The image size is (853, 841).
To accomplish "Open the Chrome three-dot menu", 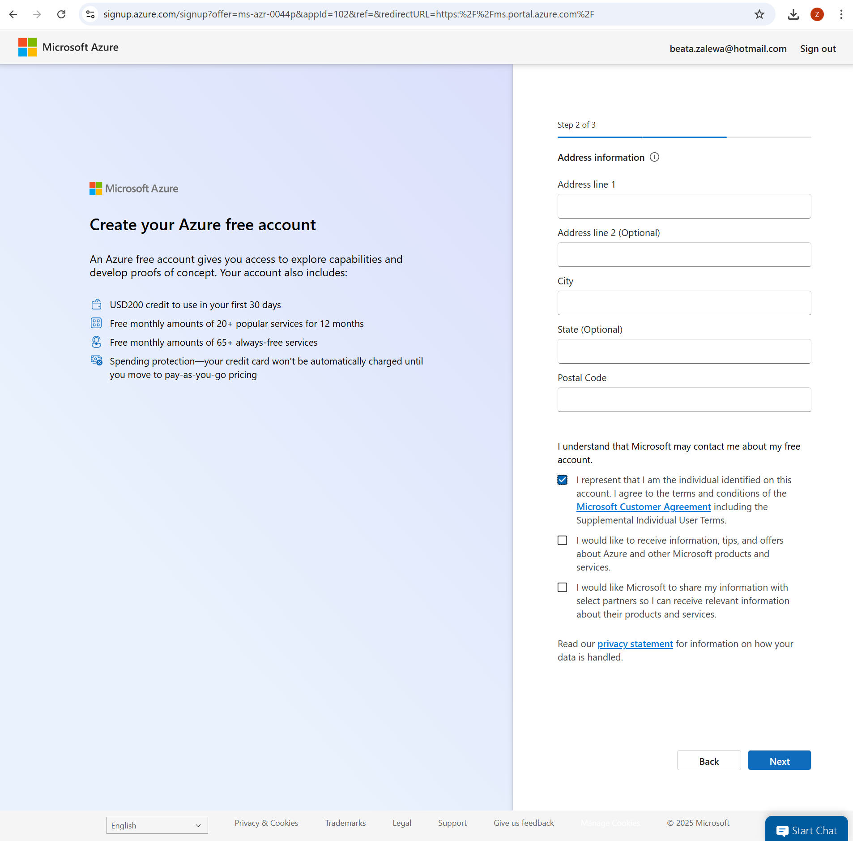I will [841, 14].
